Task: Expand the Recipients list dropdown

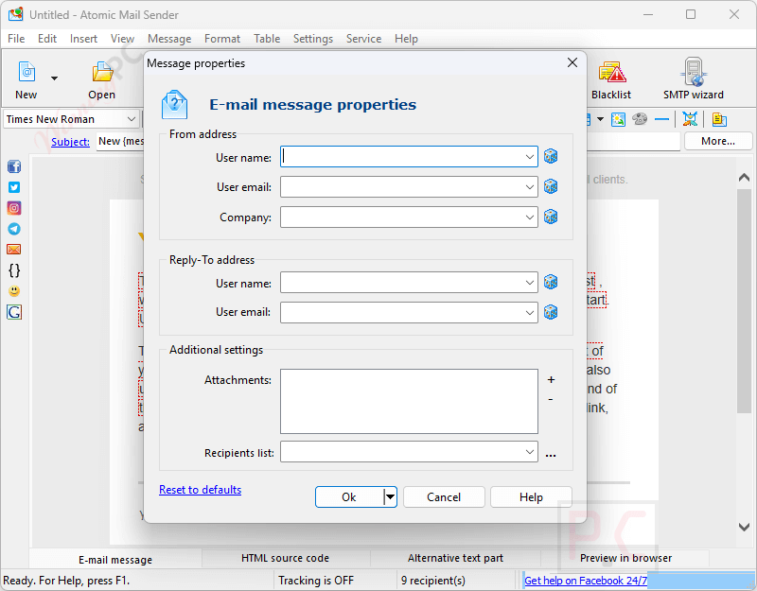Action: click(x=530, y=452)
